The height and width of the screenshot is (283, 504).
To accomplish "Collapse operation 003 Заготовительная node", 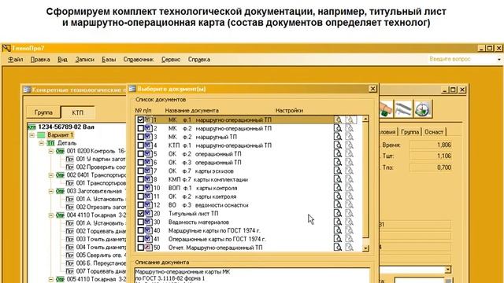I will tap(50, 191).
